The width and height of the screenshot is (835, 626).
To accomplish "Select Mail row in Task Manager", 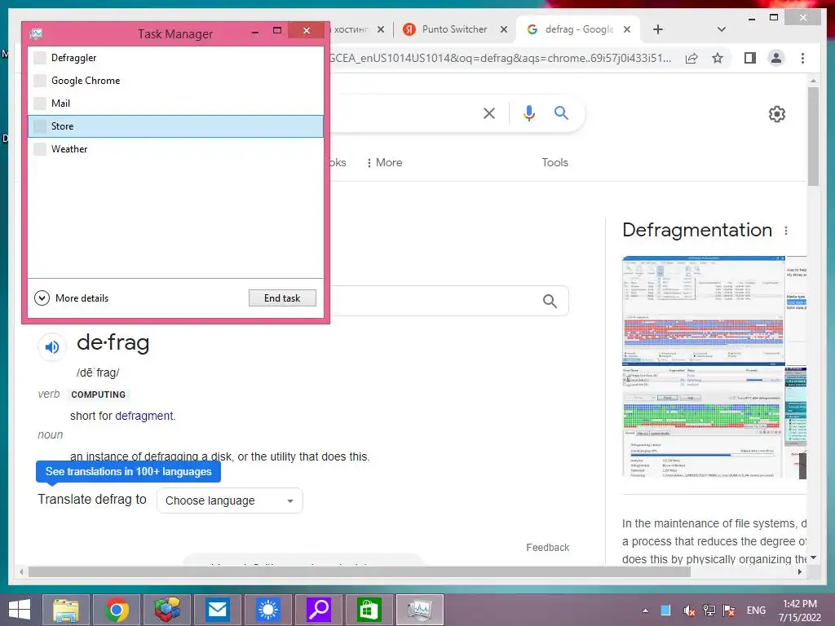I will [x=175, y=104].
